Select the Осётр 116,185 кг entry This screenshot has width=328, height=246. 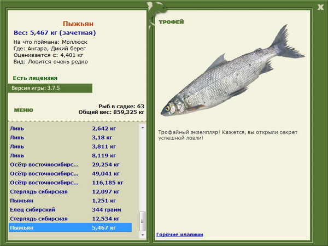click(x=71, y=183)
